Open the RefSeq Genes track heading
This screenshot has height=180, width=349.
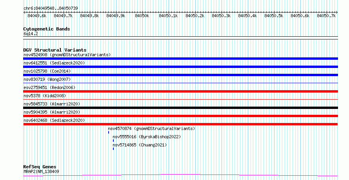[x=40, y=167]
